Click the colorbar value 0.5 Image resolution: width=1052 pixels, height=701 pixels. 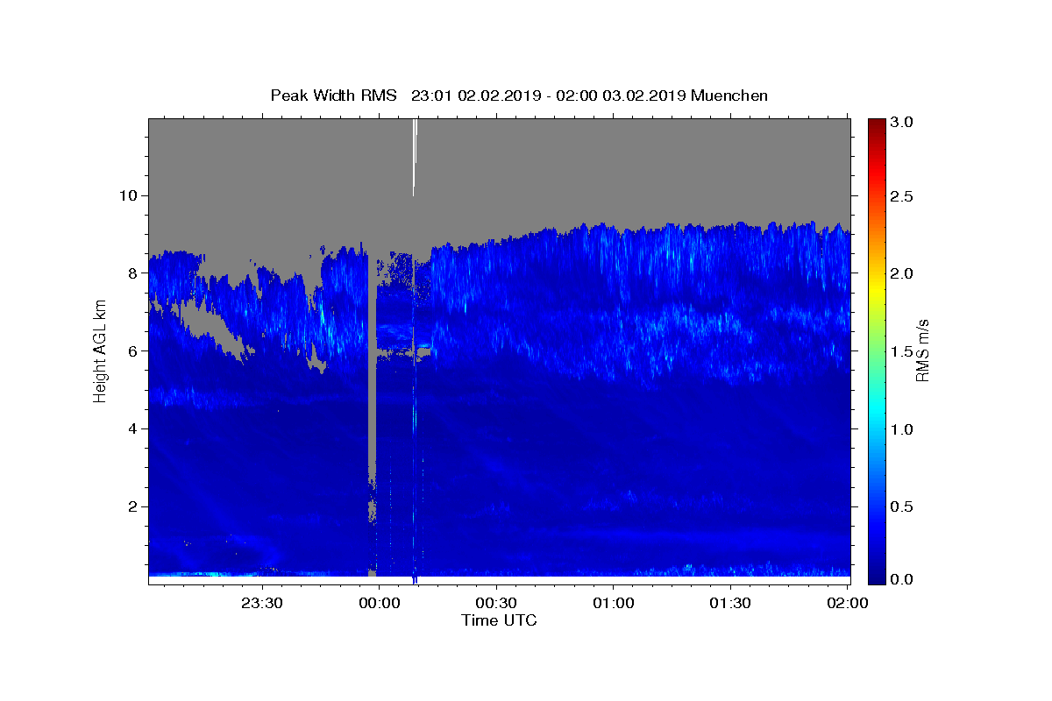[x=903, y=506]
